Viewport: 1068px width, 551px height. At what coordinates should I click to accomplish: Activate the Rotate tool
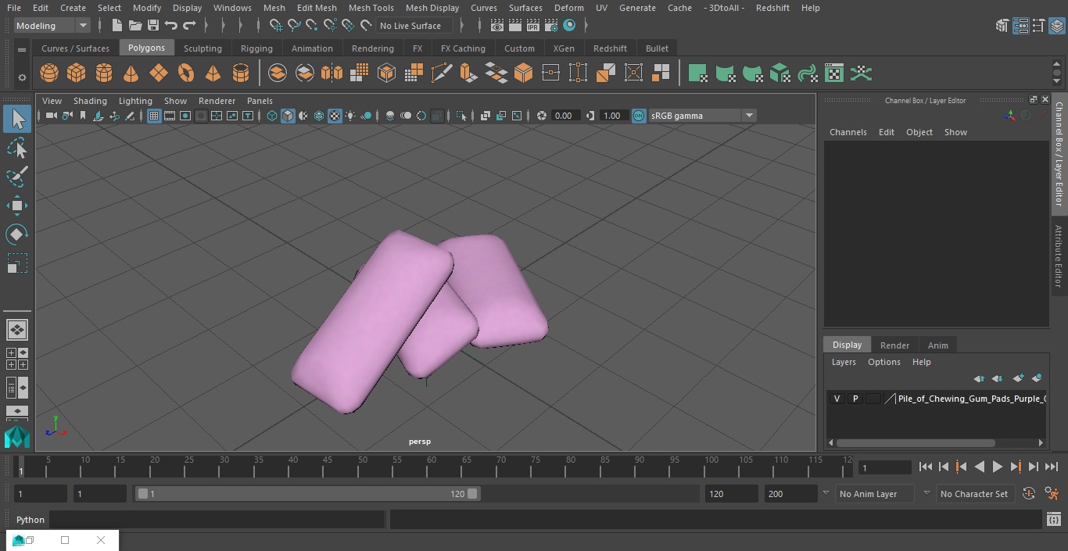tap(17, 234)
